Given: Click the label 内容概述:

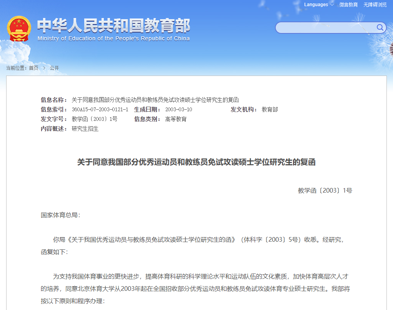Looking at the screenshot, I should coord(54,129).
